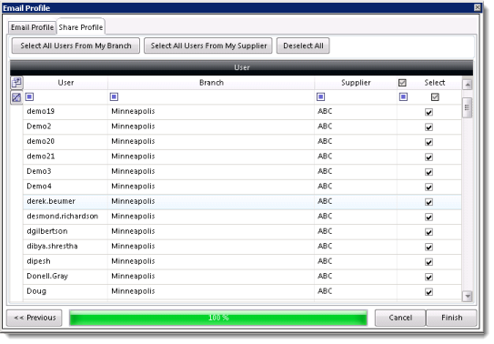Click the column chooser icon beside User header

16,83
